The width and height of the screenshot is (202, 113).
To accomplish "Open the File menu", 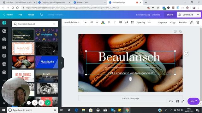I will 20,15.
